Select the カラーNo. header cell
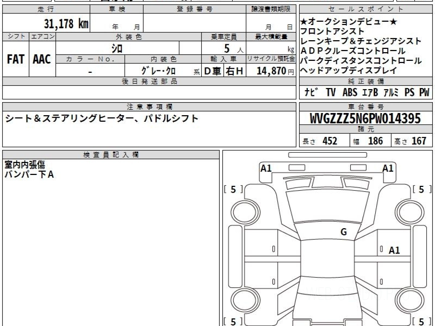 point(90,59)
